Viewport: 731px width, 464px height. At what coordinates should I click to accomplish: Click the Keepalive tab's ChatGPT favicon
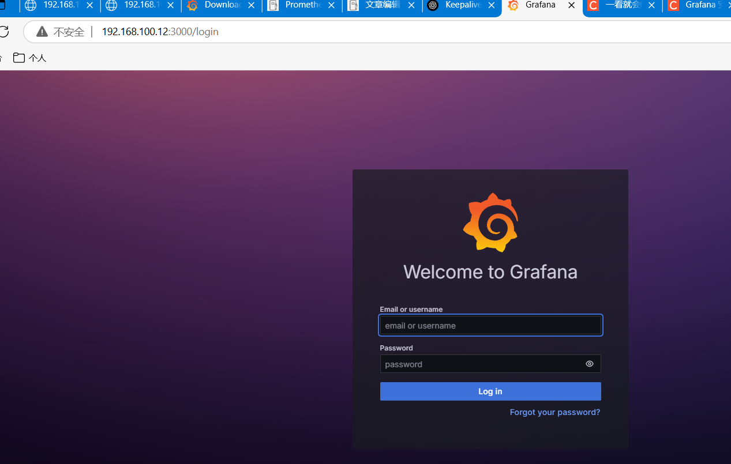[x=433, y=5]
